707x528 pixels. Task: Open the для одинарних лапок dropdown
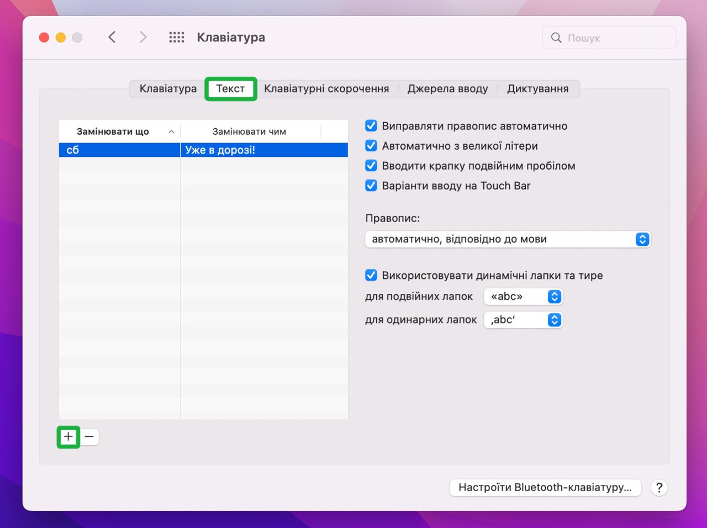(x=523, y=320)
